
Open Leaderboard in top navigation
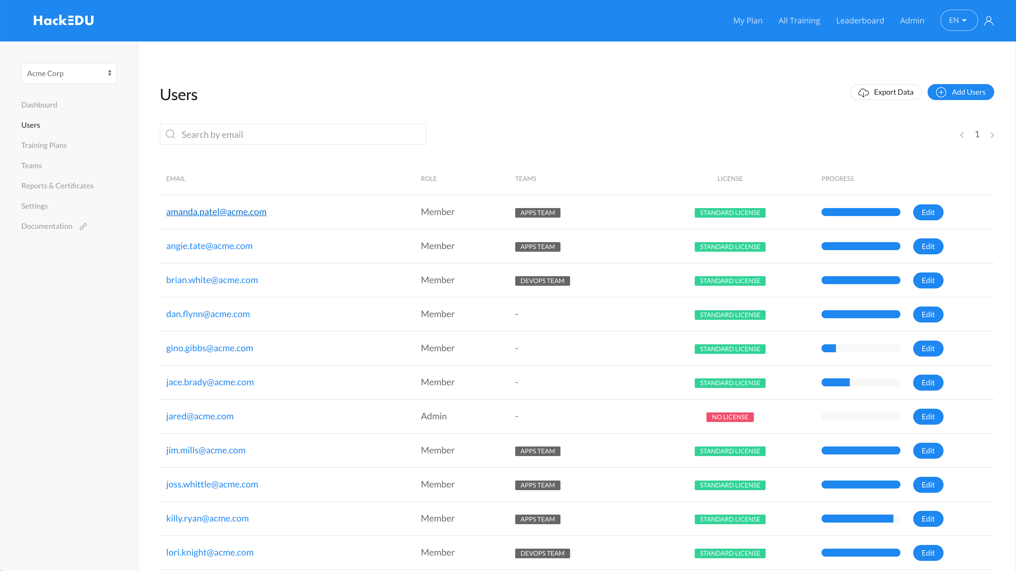[x=860, y=20]
